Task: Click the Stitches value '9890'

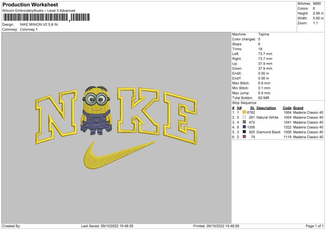Action: pos(317,4)
